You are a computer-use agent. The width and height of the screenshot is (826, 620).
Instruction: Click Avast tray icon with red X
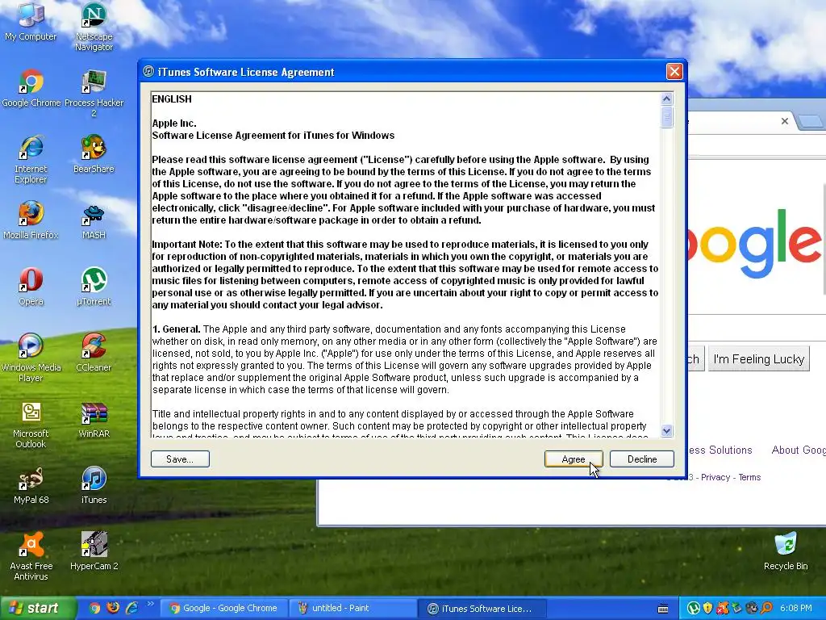[x=723, y=608]
